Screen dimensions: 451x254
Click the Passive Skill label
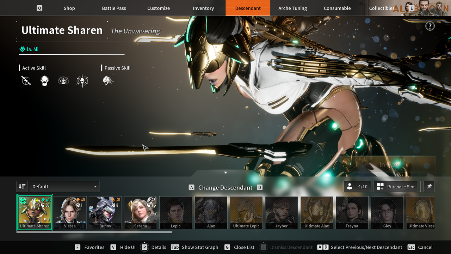pyautogui.click(x=117, y=68)
